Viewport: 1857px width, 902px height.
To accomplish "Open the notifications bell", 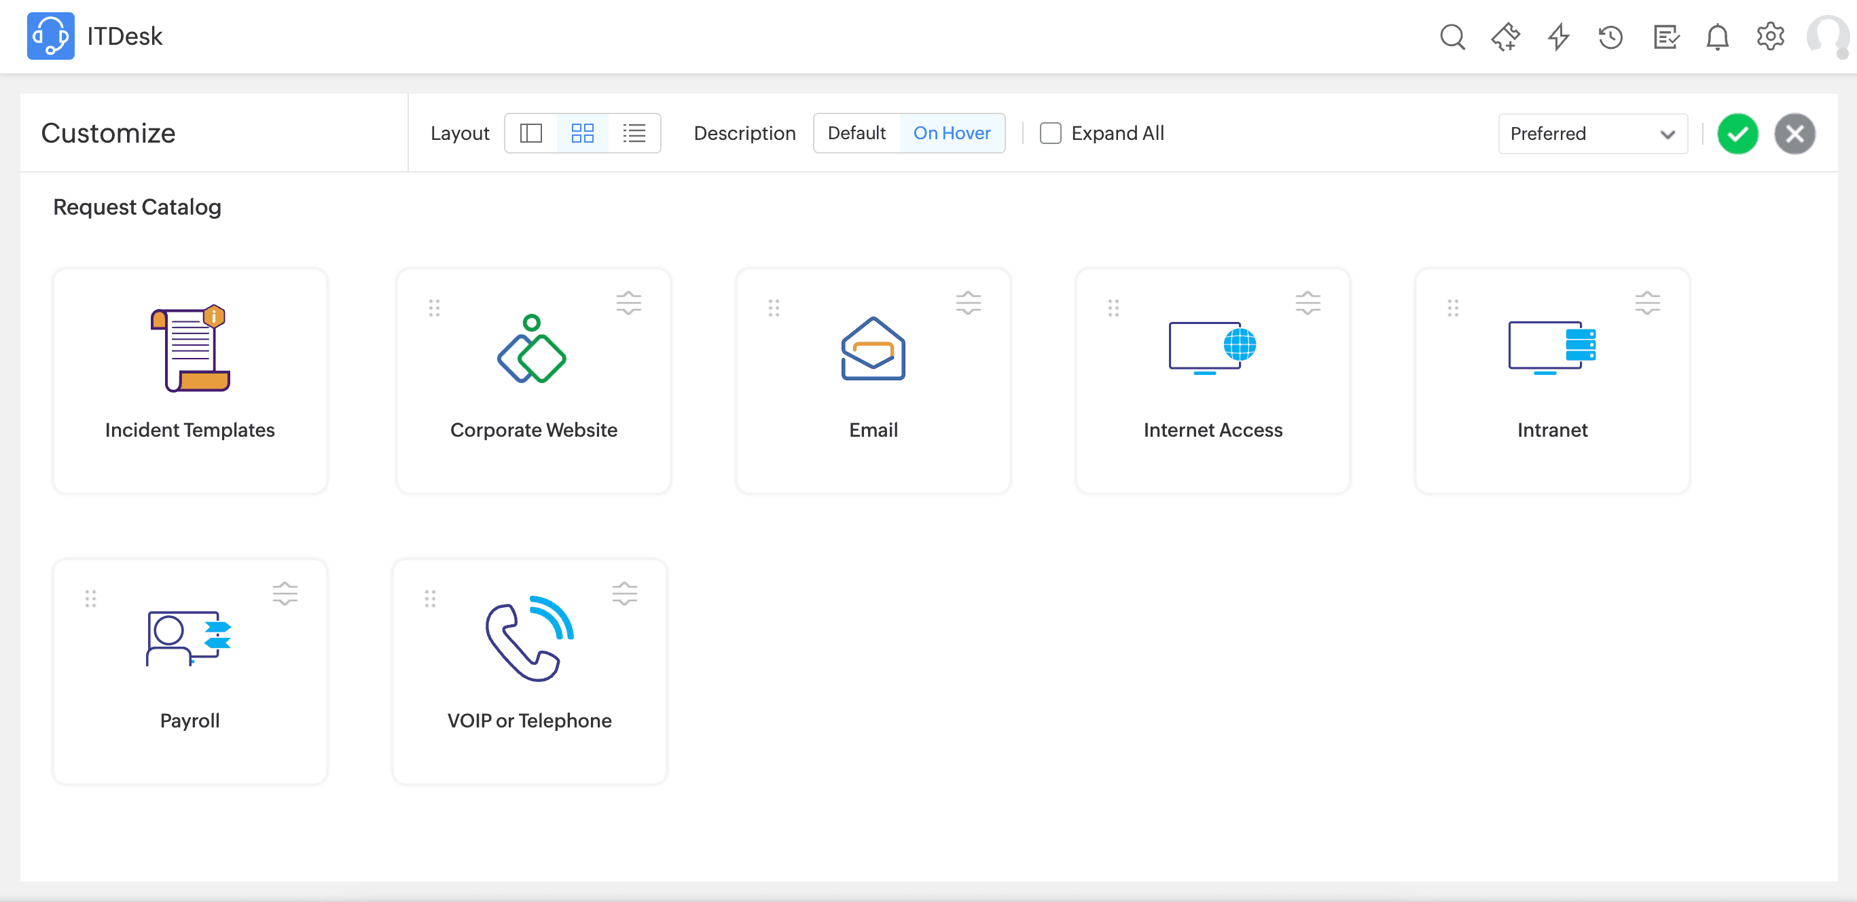I will pyautogui.click(x=1717, y=36).
